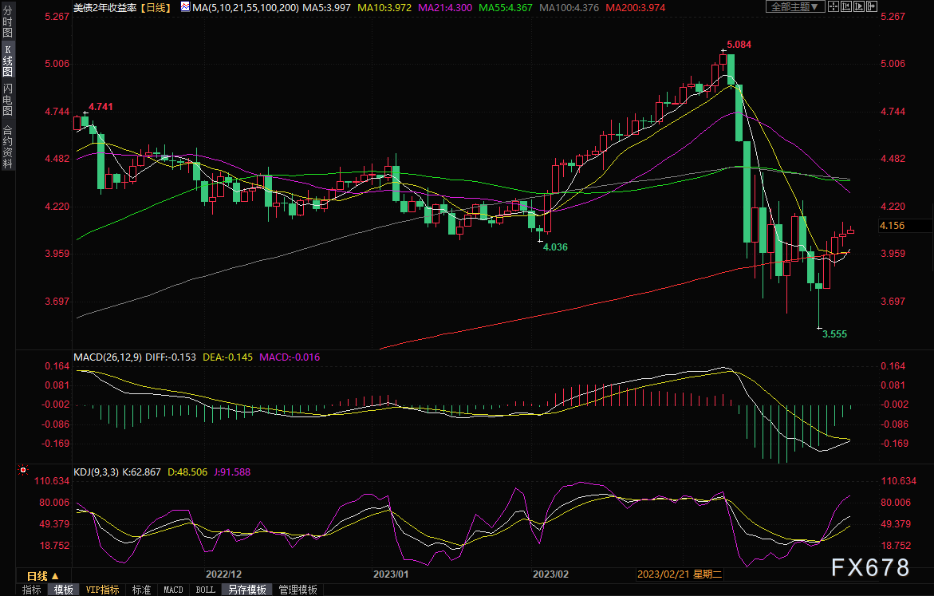This screenshot has height=596, width=934.
Task: Open the 全部主题 dropdown
Action: tap(790, 6)
